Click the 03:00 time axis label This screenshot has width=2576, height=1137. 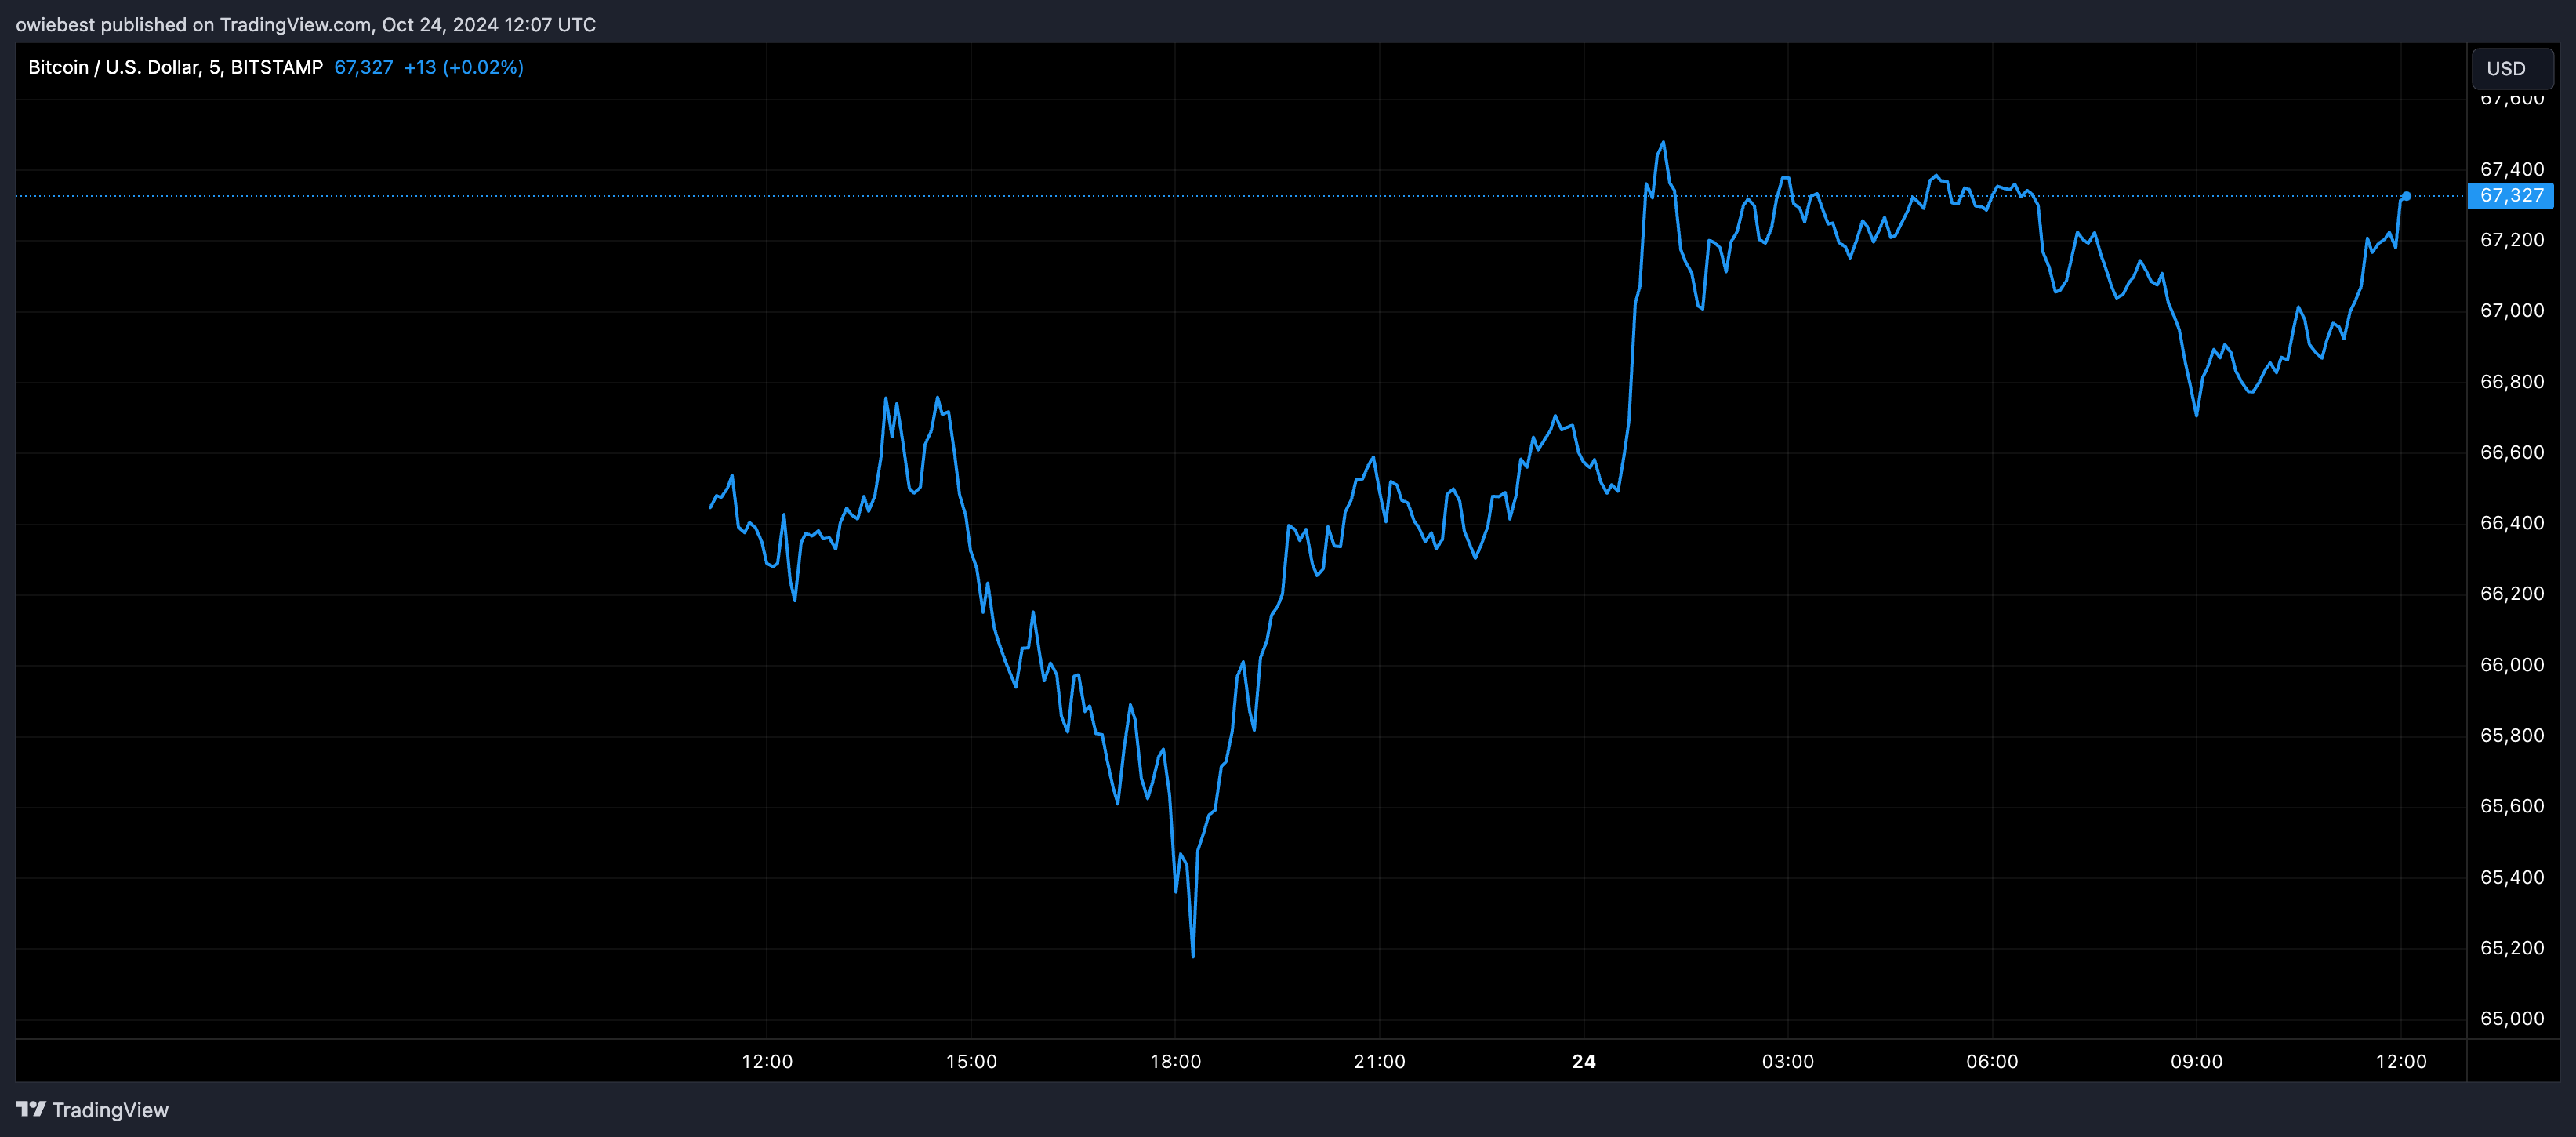point(1788,1061)
